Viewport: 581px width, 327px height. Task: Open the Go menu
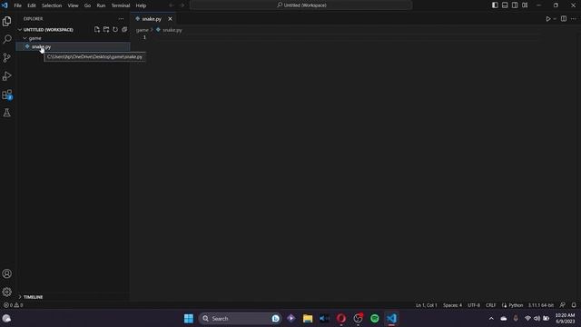[87, 5]
